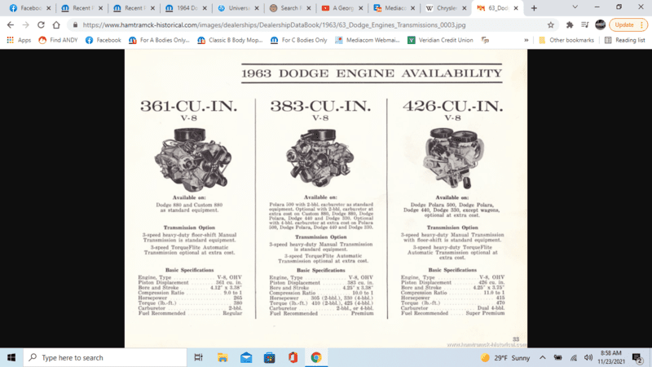Open the network Wi-Fi icon
The width and height of the screenshot is (652, 367).
(574, 358)
